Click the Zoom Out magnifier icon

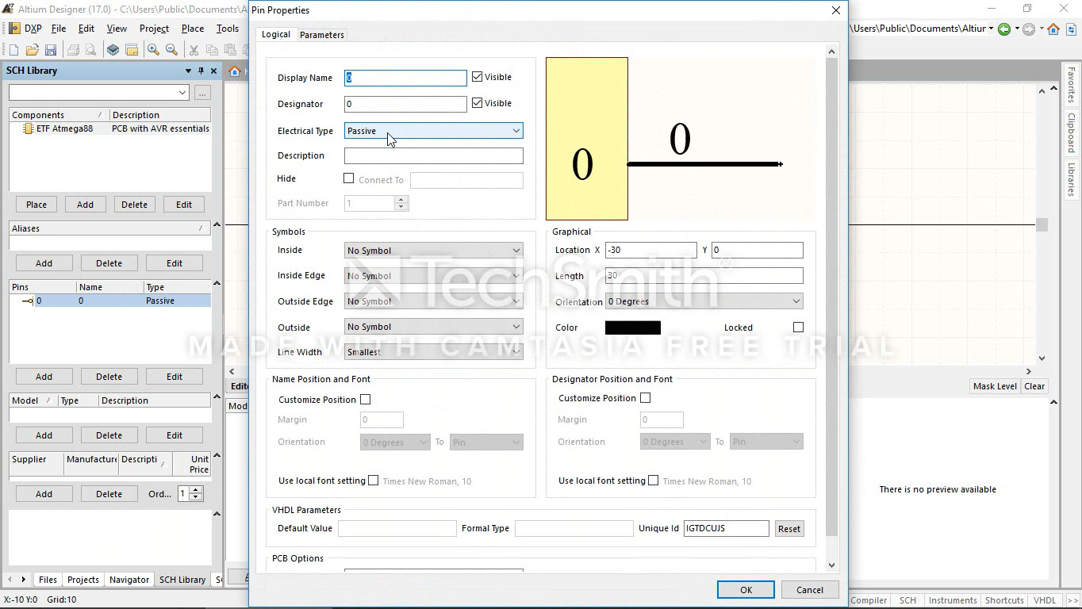[171, 50]
